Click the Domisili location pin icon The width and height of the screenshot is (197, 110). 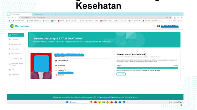(x=56, y=75)
